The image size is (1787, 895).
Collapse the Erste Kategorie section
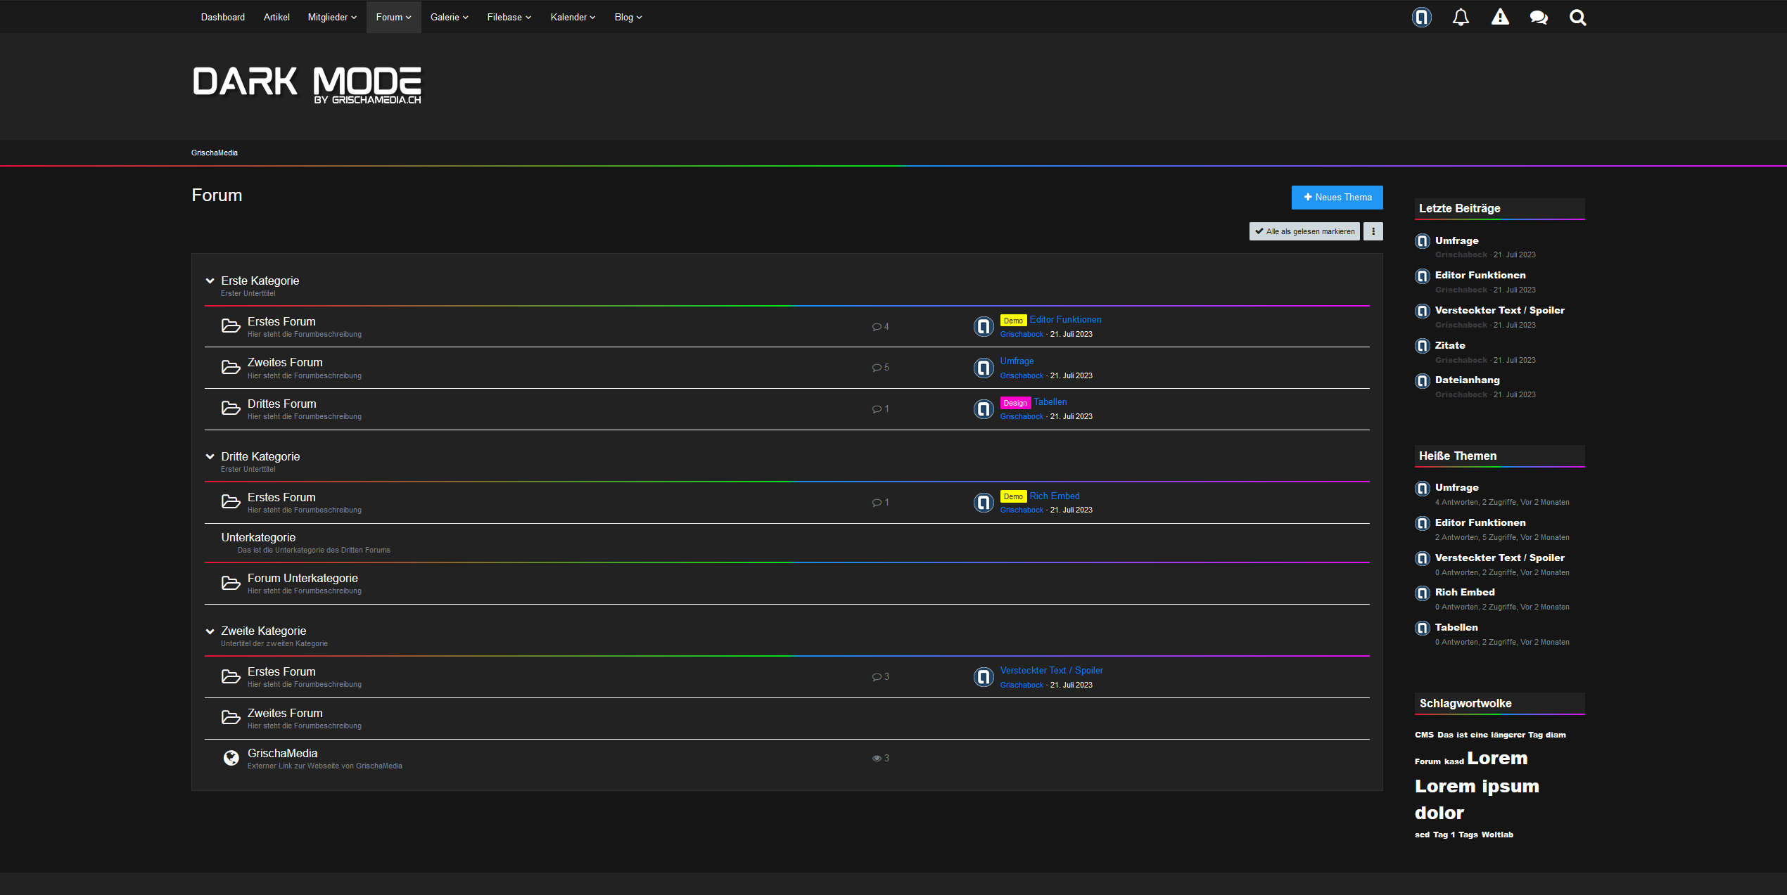pyautogui.click(x=210, y=281)
